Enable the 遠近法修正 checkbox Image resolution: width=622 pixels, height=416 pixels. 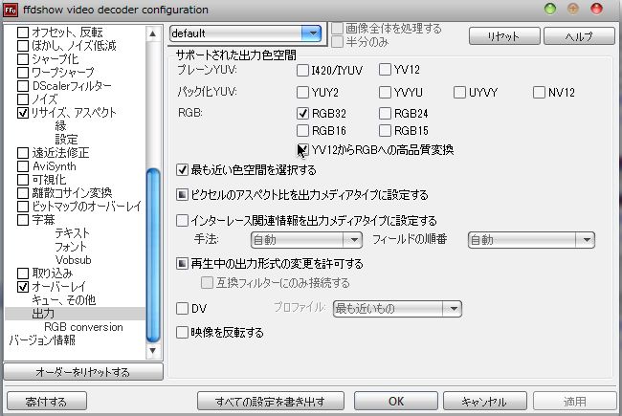pyautogui.click(x=23, y=153)
